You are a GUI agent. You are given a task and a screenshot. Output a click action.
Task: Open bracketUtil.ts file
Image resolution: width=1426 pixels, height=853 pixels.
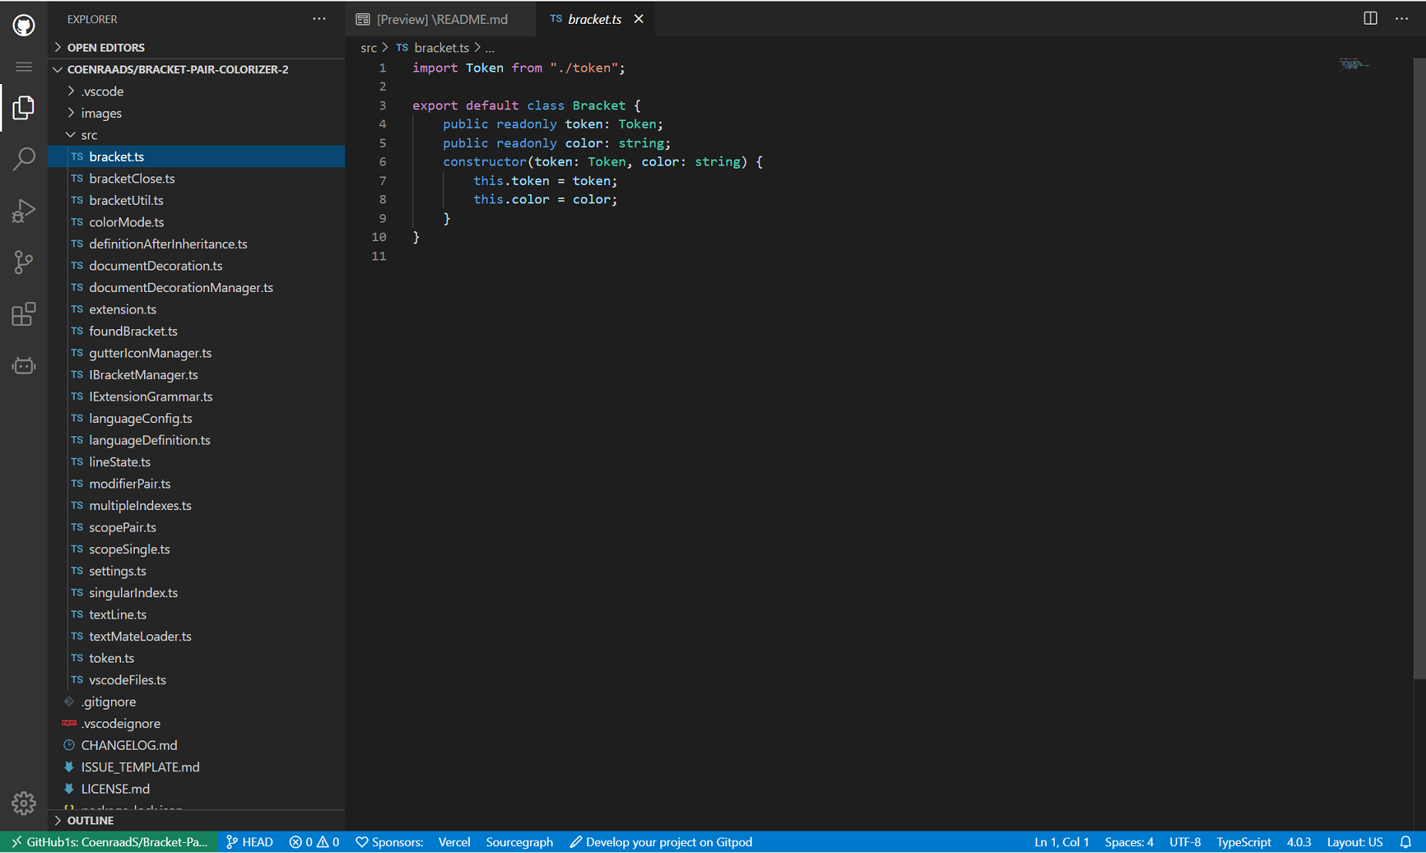click(196, 200)
